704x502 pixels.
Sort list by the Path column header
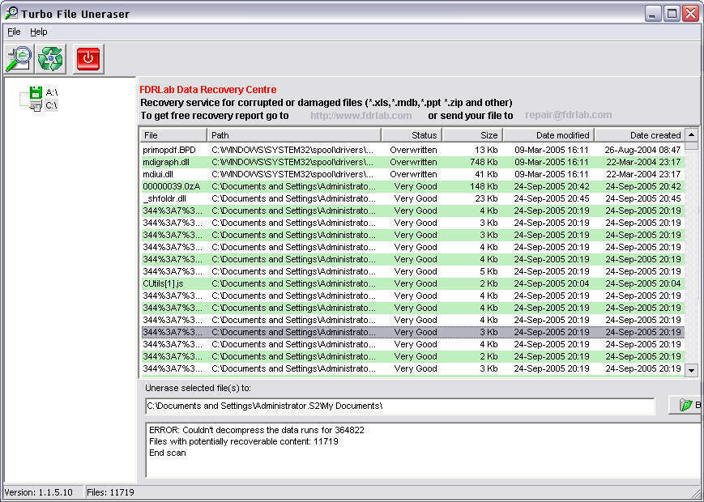point(294,135)
